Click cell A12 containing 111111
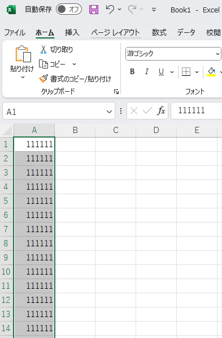The height and width of the screenshot is (338, 222). pos(34,300)
